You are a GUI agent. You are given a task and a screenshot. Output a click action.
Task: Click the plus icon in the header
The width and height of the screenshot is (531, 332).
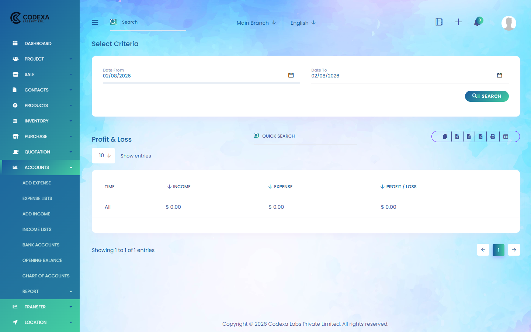click(458, 22)
